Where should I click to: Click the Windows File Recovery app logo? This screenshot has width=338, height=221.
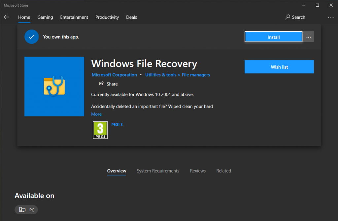54,86
